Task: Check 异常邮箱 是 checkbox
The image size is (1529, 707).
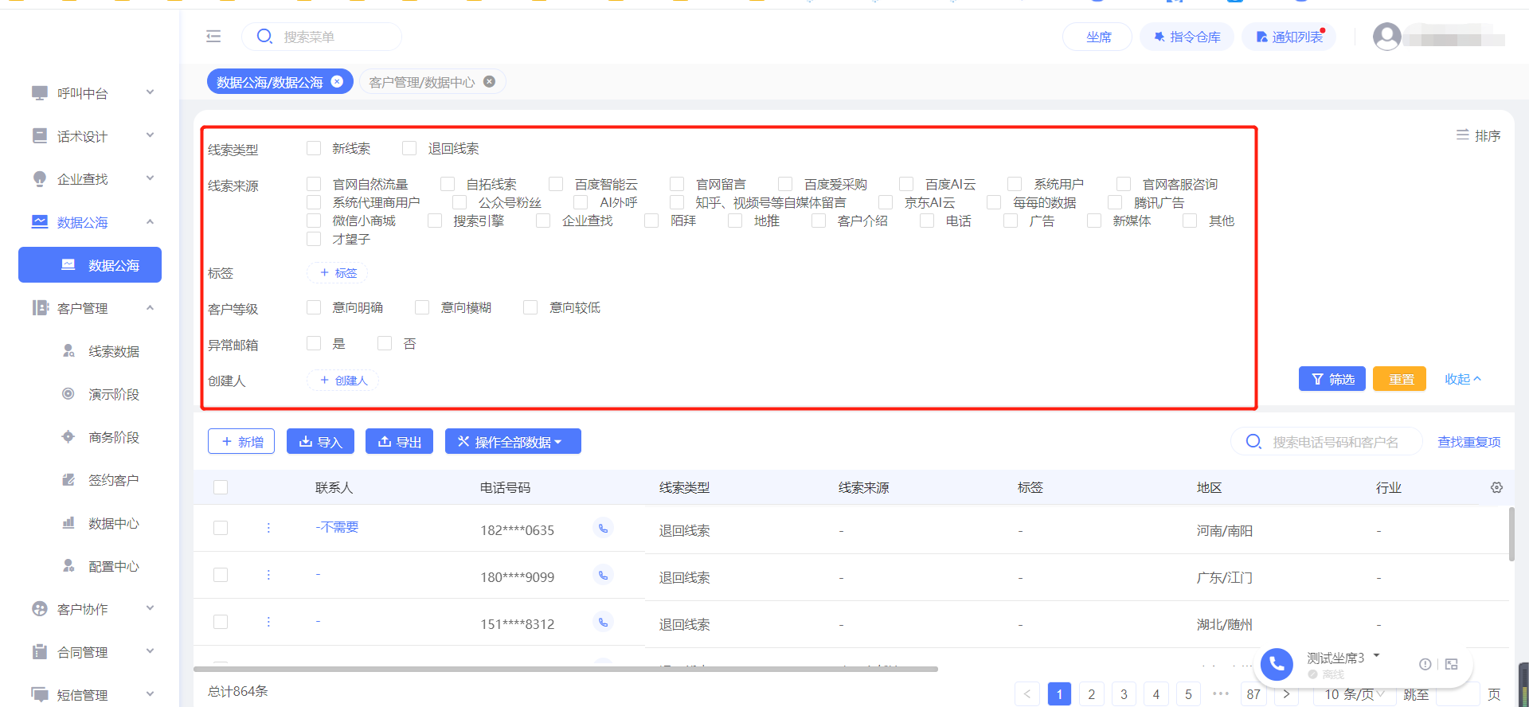Action: pos(314,343)
